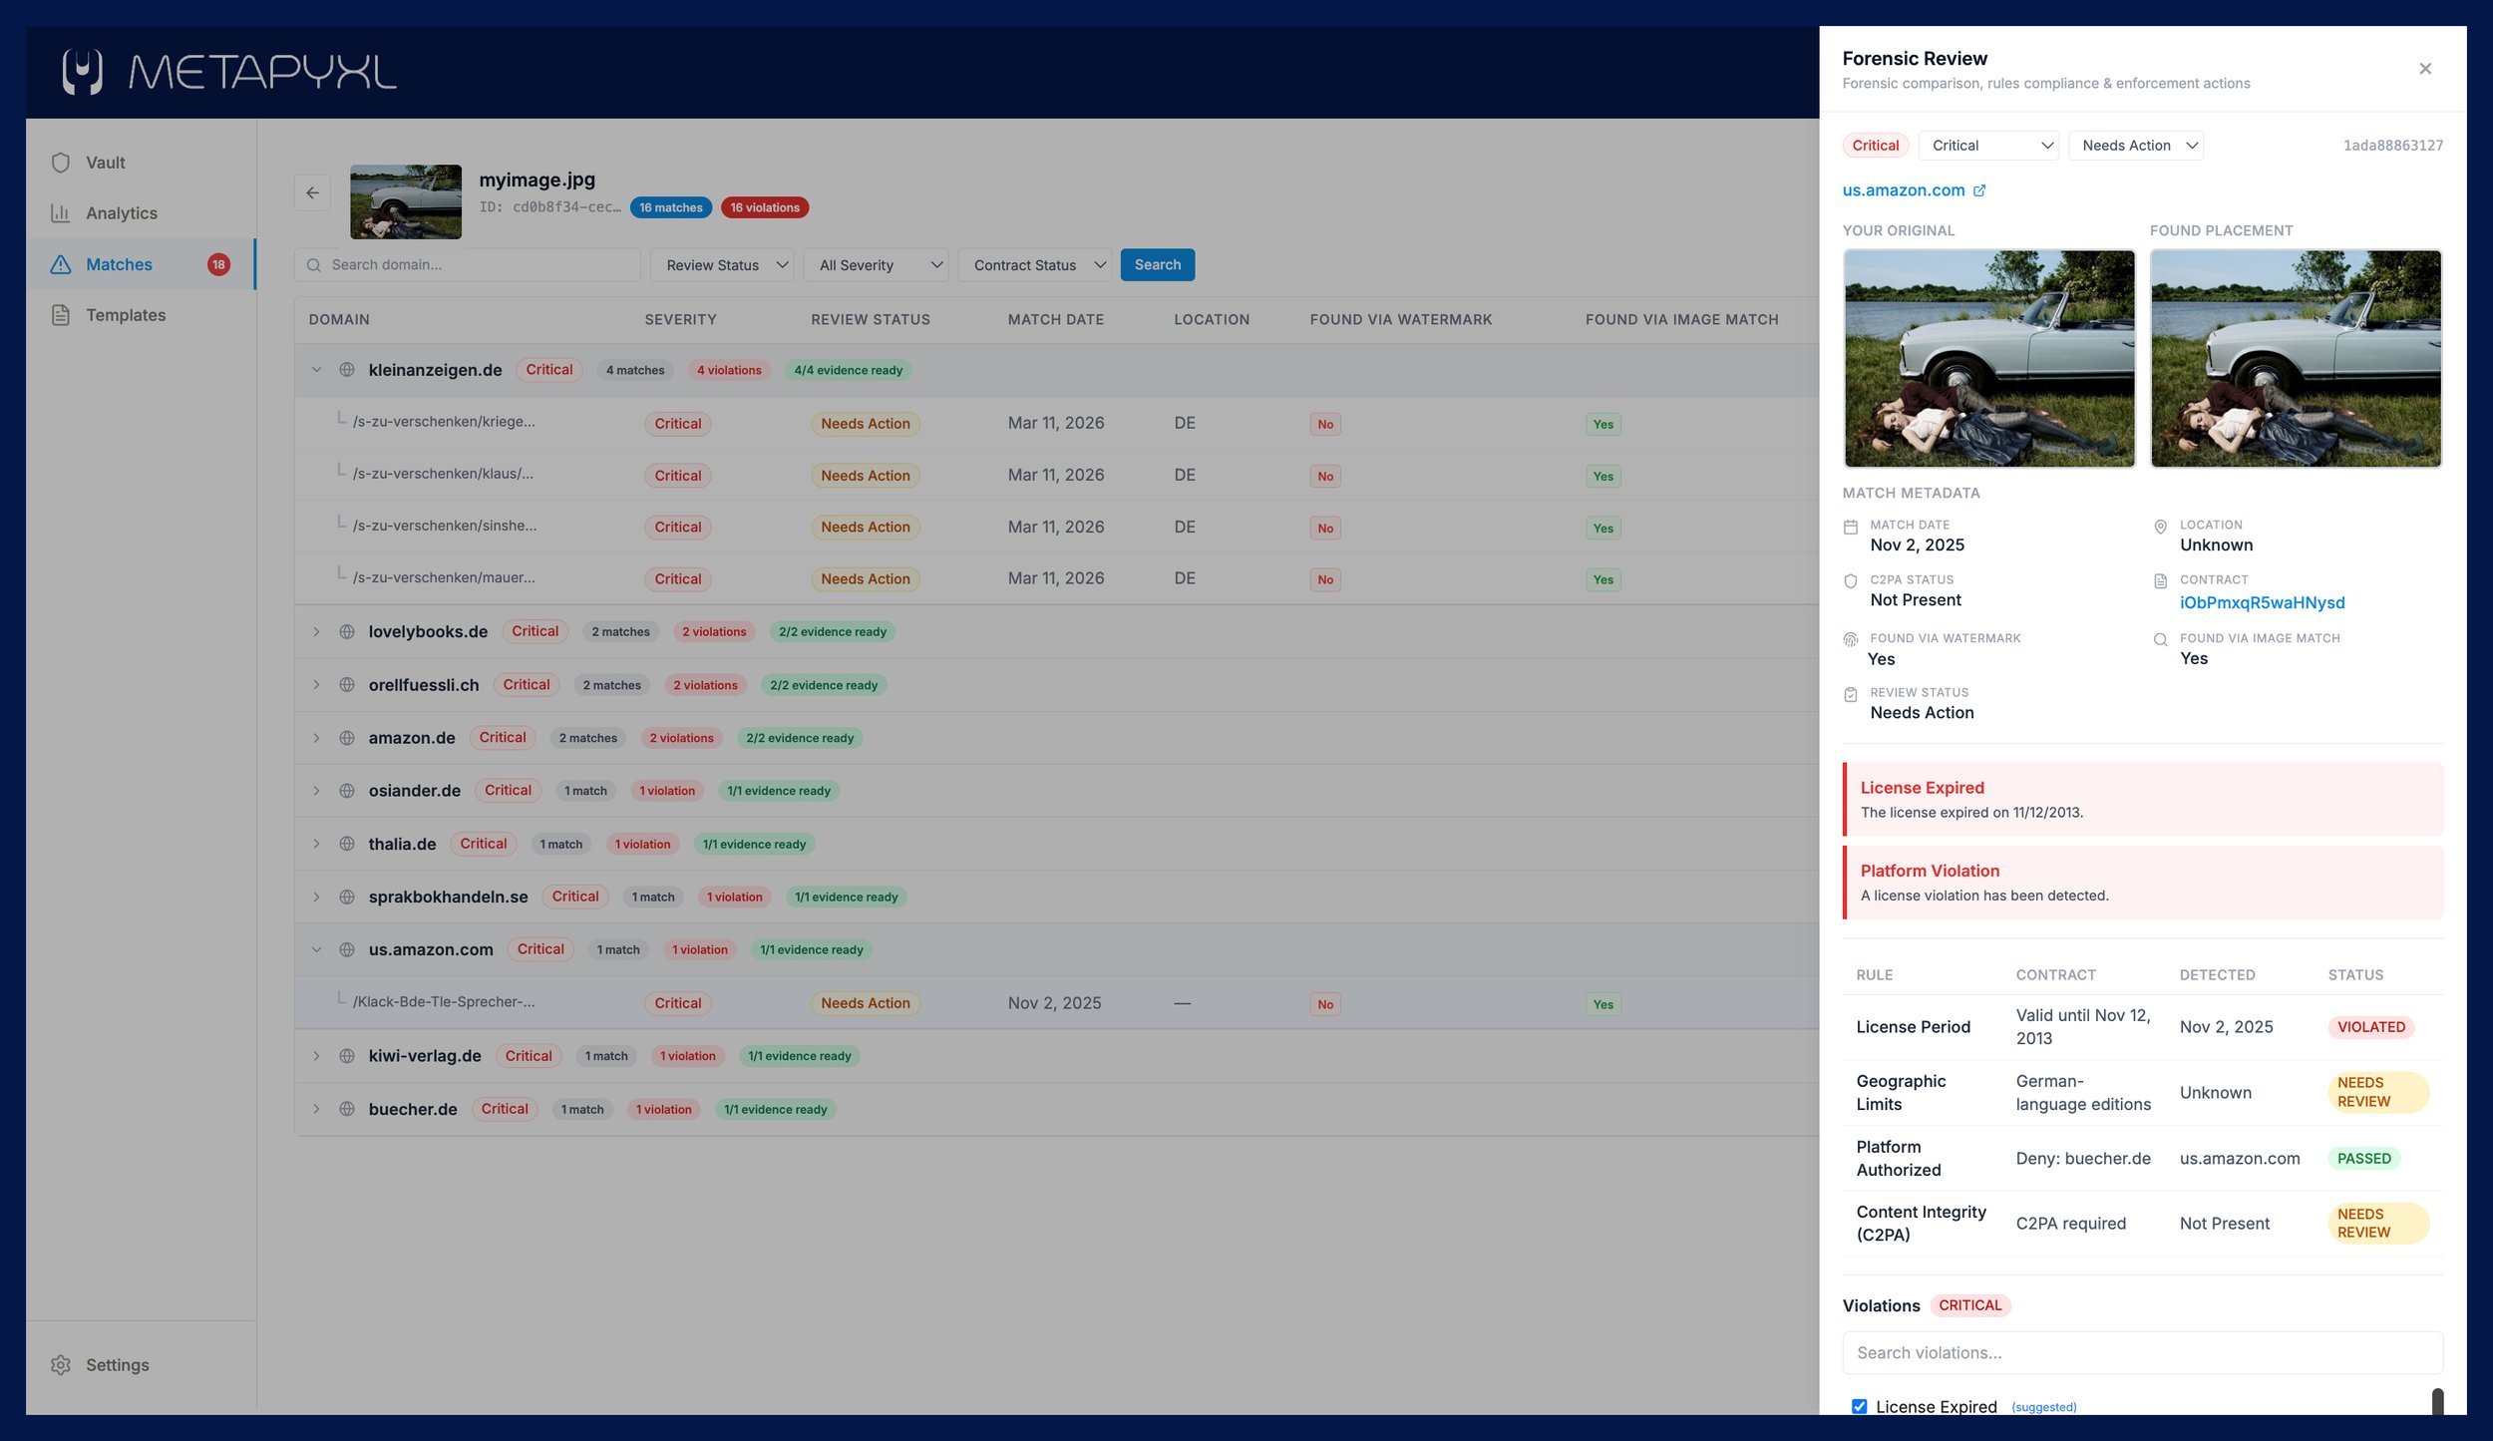
Task: Click the Location pin icon in metadata
Action: tap(2160, 527)
